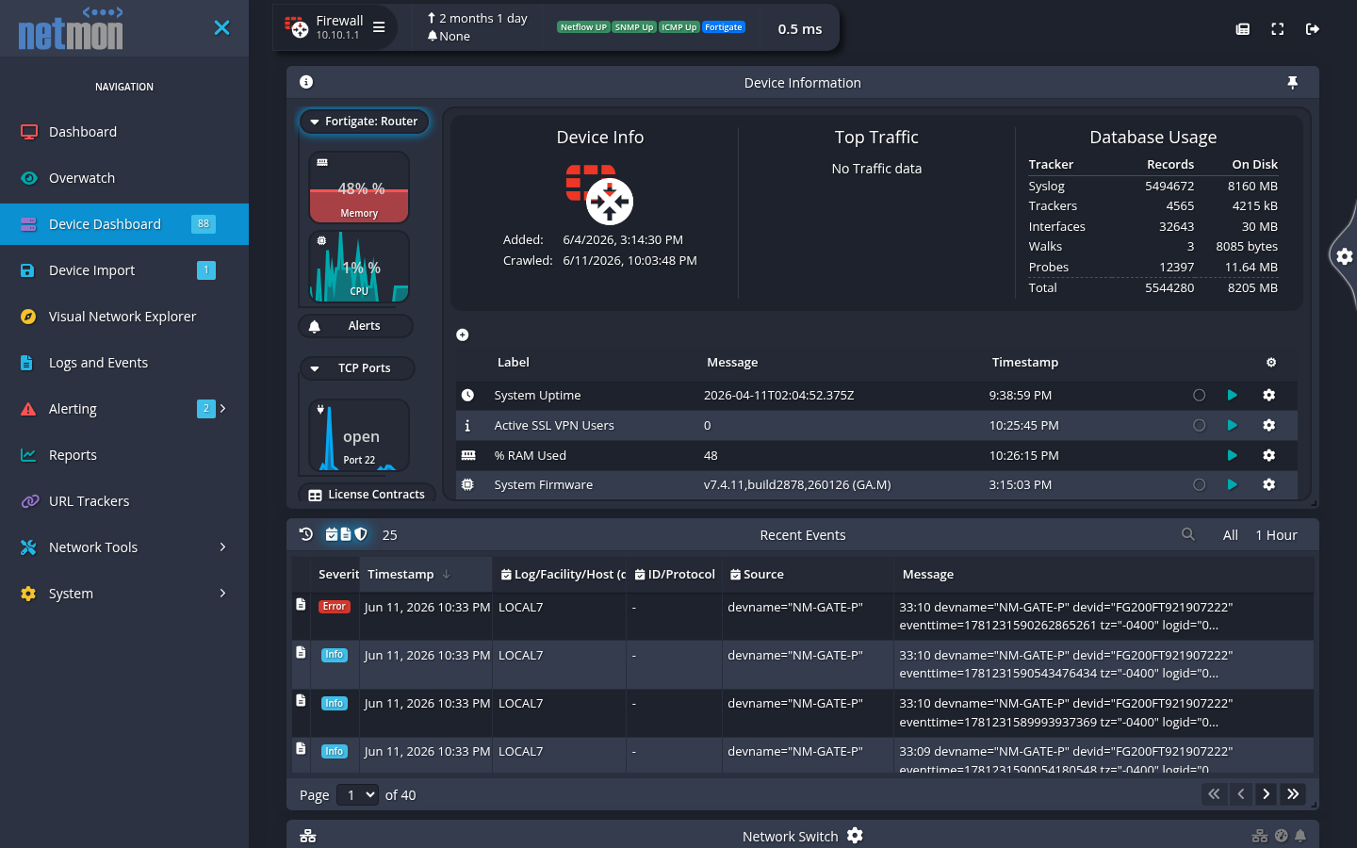Toggle the calendar event filter in Recent Events
The width and height of the screenshot is (1357, 848).
(x=332, y=534)
